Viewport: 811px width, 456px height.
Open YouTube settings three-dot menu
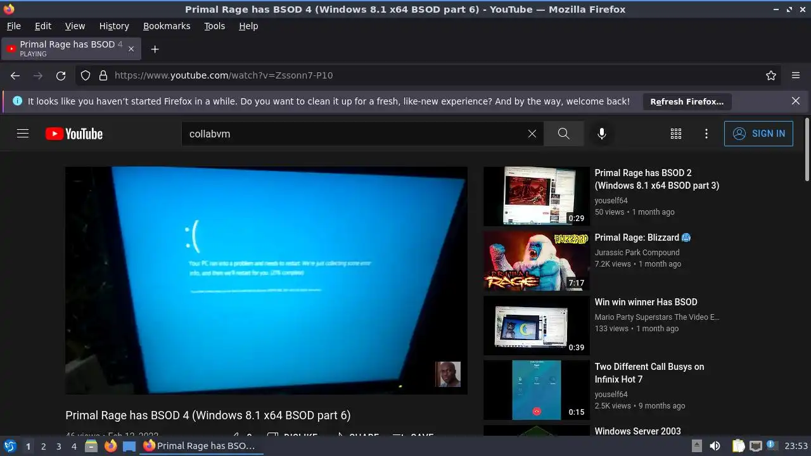pos(706,134)
